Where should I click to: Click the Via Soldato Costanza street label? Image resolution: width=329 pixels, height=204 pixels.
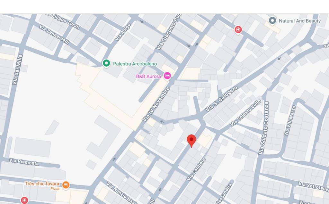(264, 128)
